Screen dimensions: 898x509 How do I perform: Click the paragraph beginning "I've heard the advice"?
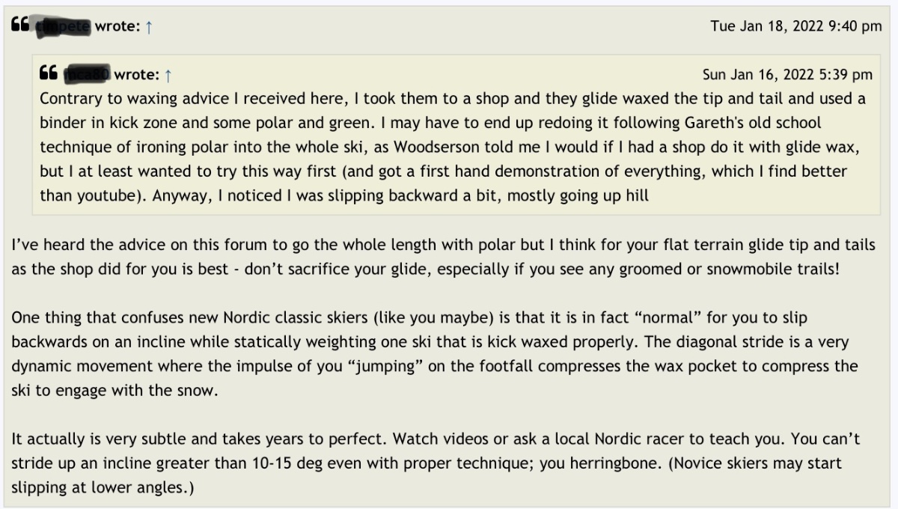pyautogui.click(x=443, y=257)
